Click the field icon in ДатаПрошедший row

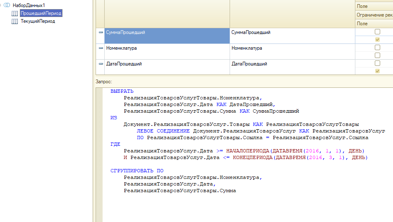[101, 64]
